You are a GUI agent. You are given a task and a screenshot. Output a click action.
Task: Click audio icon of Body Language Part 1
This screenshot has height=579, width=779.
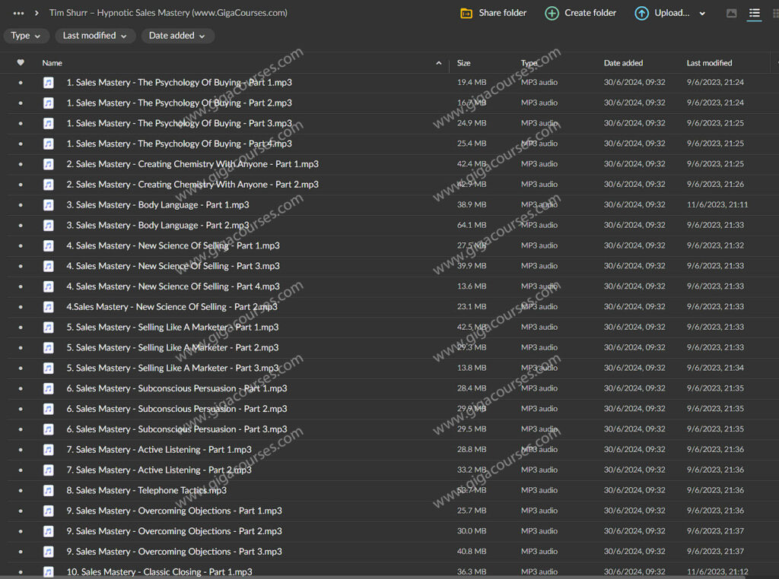[x=49, y=204]
